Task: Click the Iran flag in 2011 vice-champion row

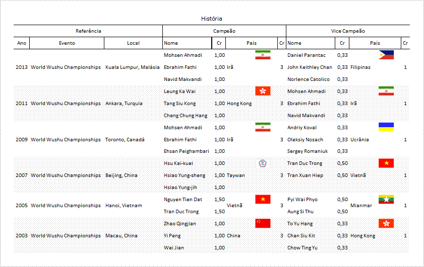Action: (386, 91)
